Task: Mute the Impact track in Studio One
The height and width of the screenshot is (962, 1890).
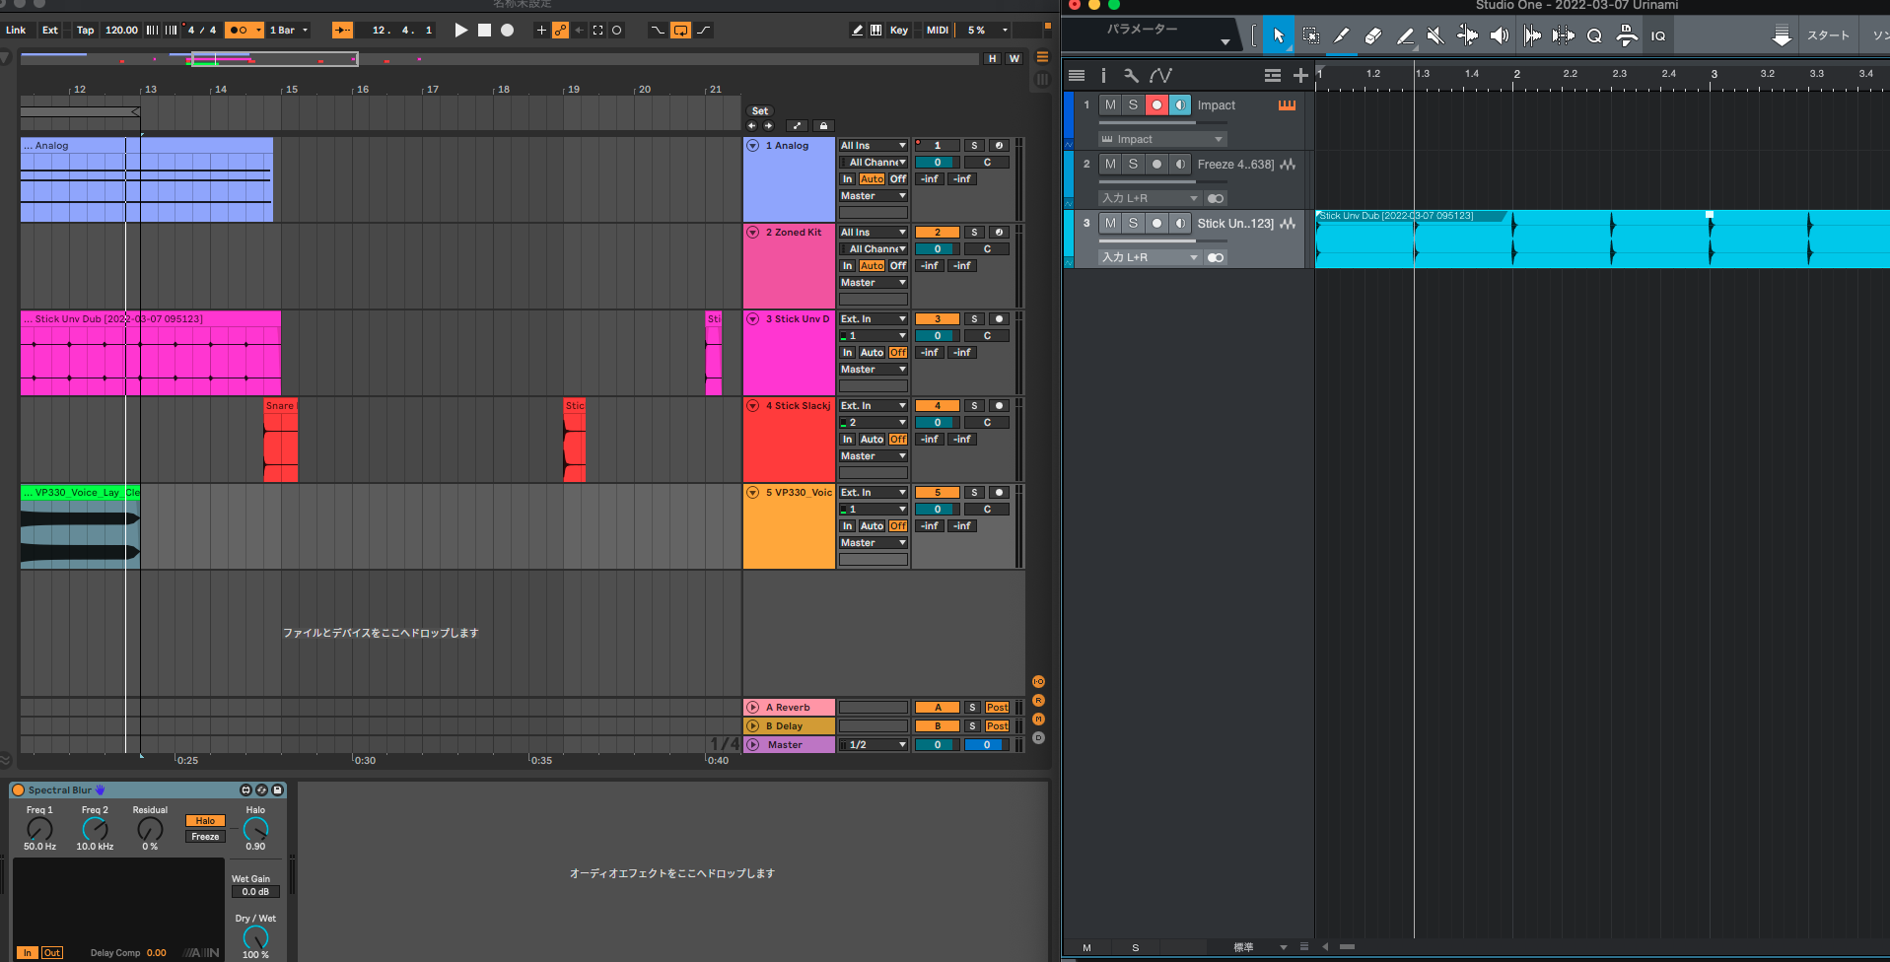Action: click(1110, 105)
